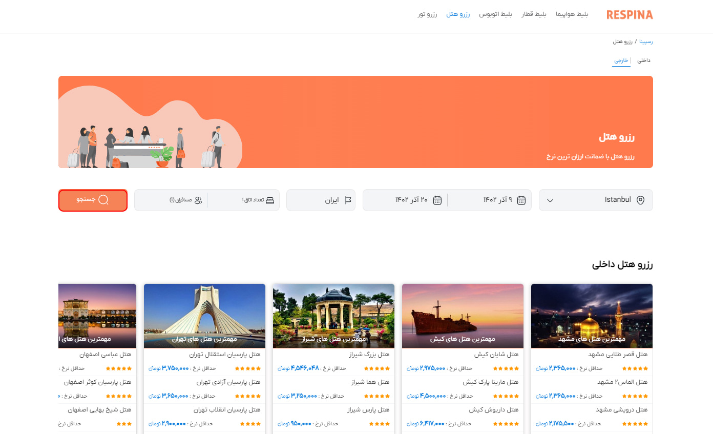Image resolution: width=713 pixels, height=434 pixels.
Task: Open بلیط هواپیما in top navigation
Action: pos(572,14)
